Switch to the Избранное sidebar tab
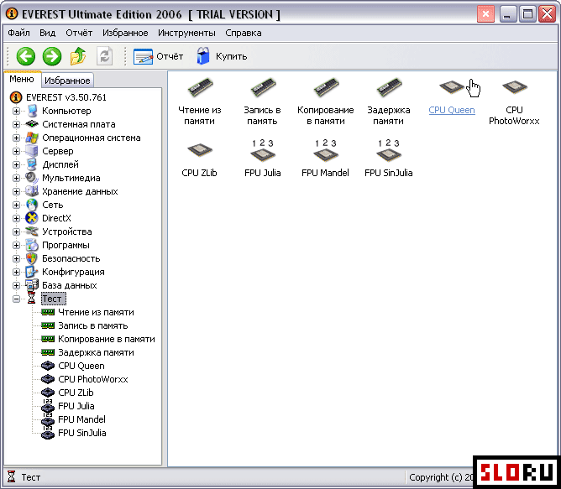This screenshot has height=489, width=561. (x=67, y=81)
